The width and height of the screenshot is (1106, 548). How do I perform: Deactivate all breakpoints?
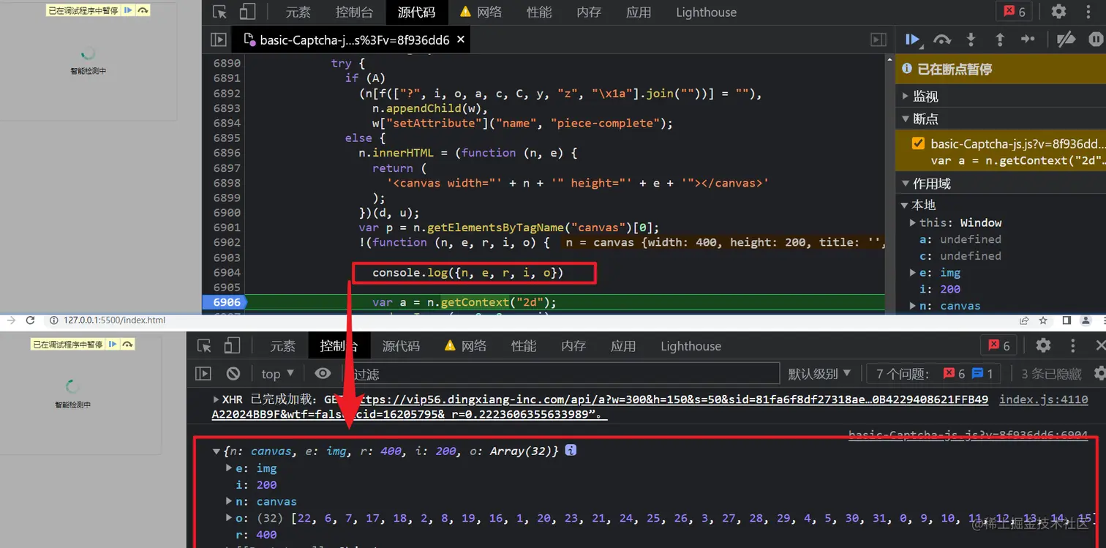pyautogui.click(x=1066, y=40)
